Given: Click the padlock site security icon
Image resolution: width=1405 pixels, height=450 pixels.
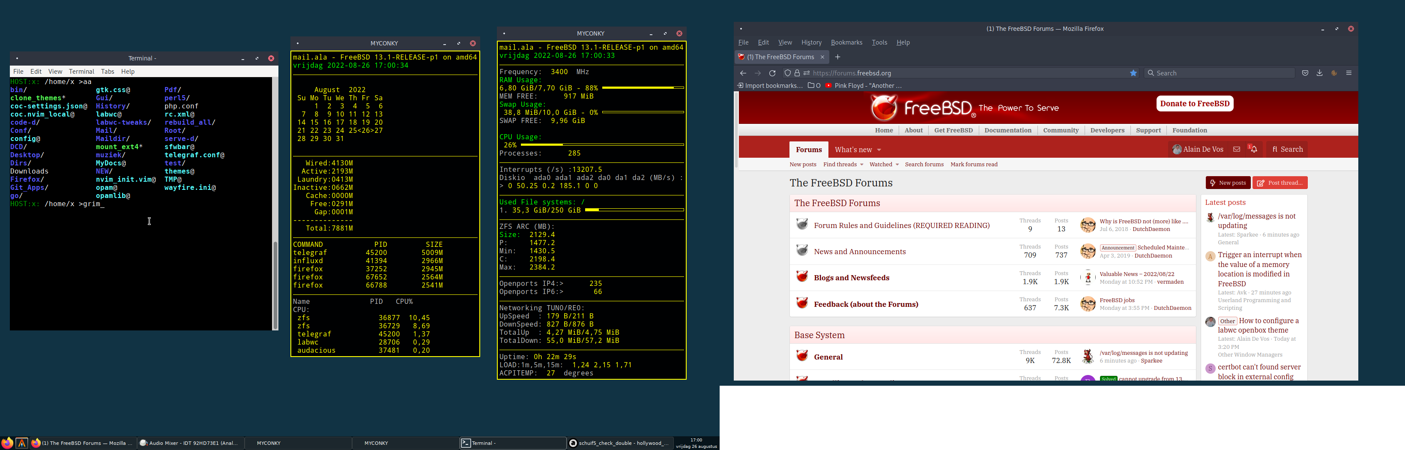Looking at the screenshot, I should click(797, 73).
